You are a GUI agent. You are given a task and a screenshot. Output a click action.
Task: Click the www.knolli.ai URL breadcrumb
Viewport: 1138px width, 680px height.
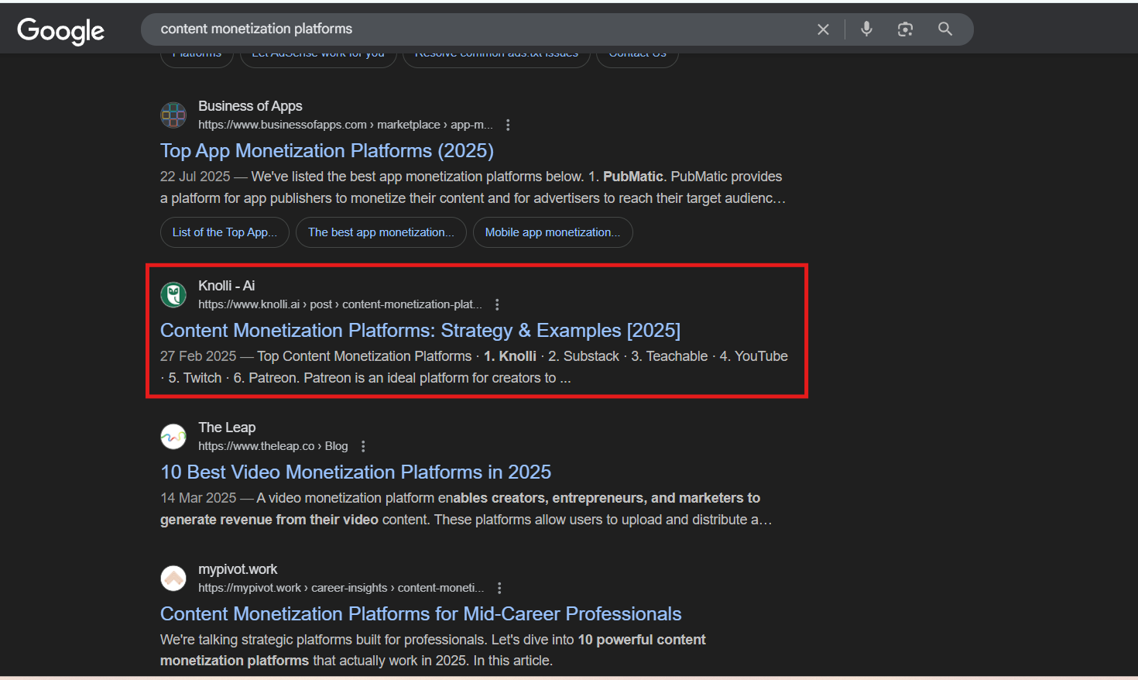[x=340, y=304]
